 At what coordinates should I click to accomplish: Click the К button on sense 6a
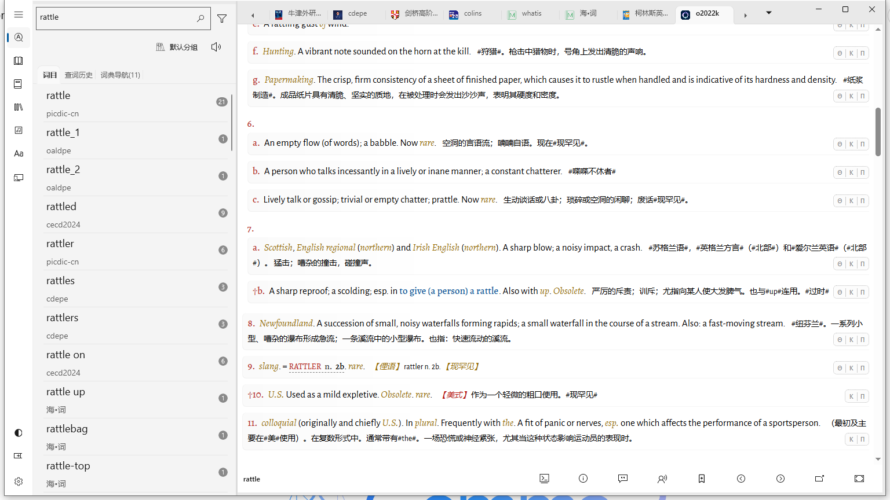coord(851,144)
